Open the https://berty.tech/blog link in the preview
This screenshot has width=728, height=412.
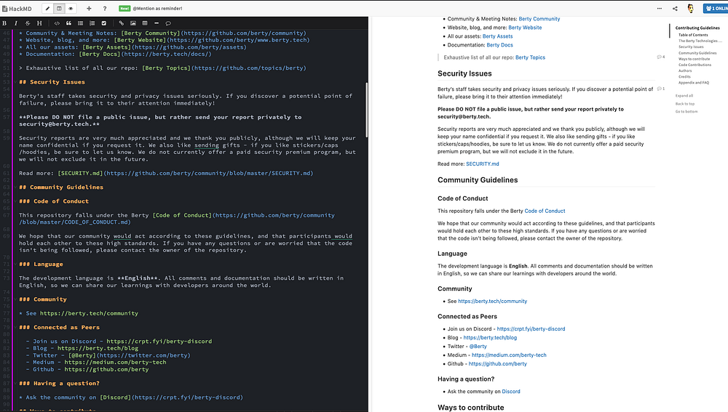[490, 338]
